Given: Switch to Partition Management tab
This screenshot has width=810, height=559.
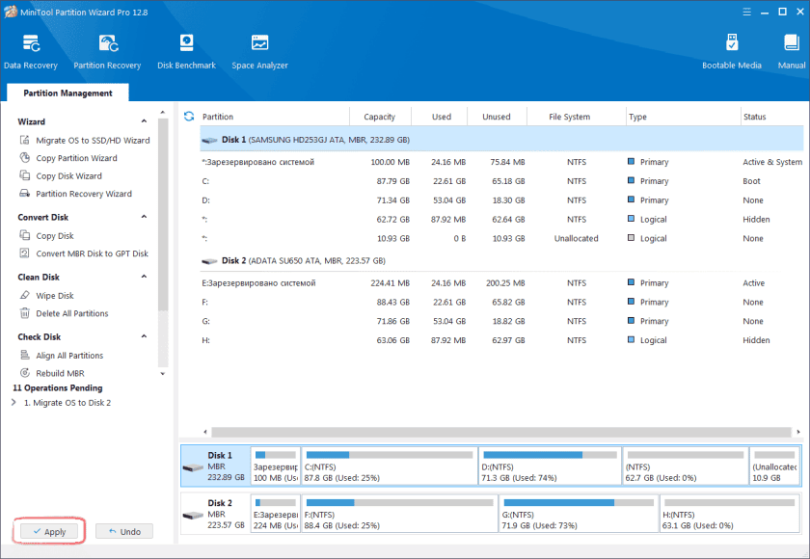Looking at the screenshot, I should click(67, 93).
